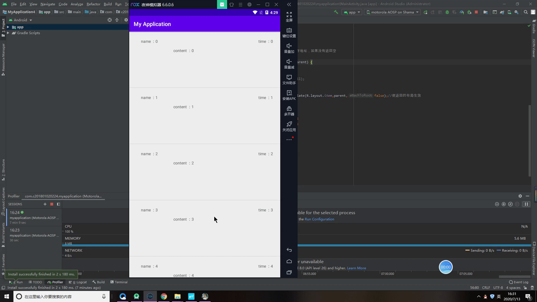Add a new profiler session with plus button
The image size is (537, 302).
(45, 204)
